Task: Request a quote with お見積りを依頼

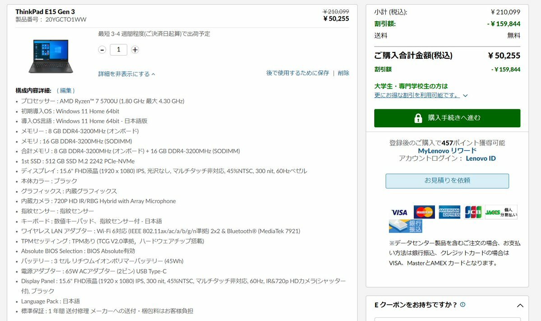Action: pos(447,181)
